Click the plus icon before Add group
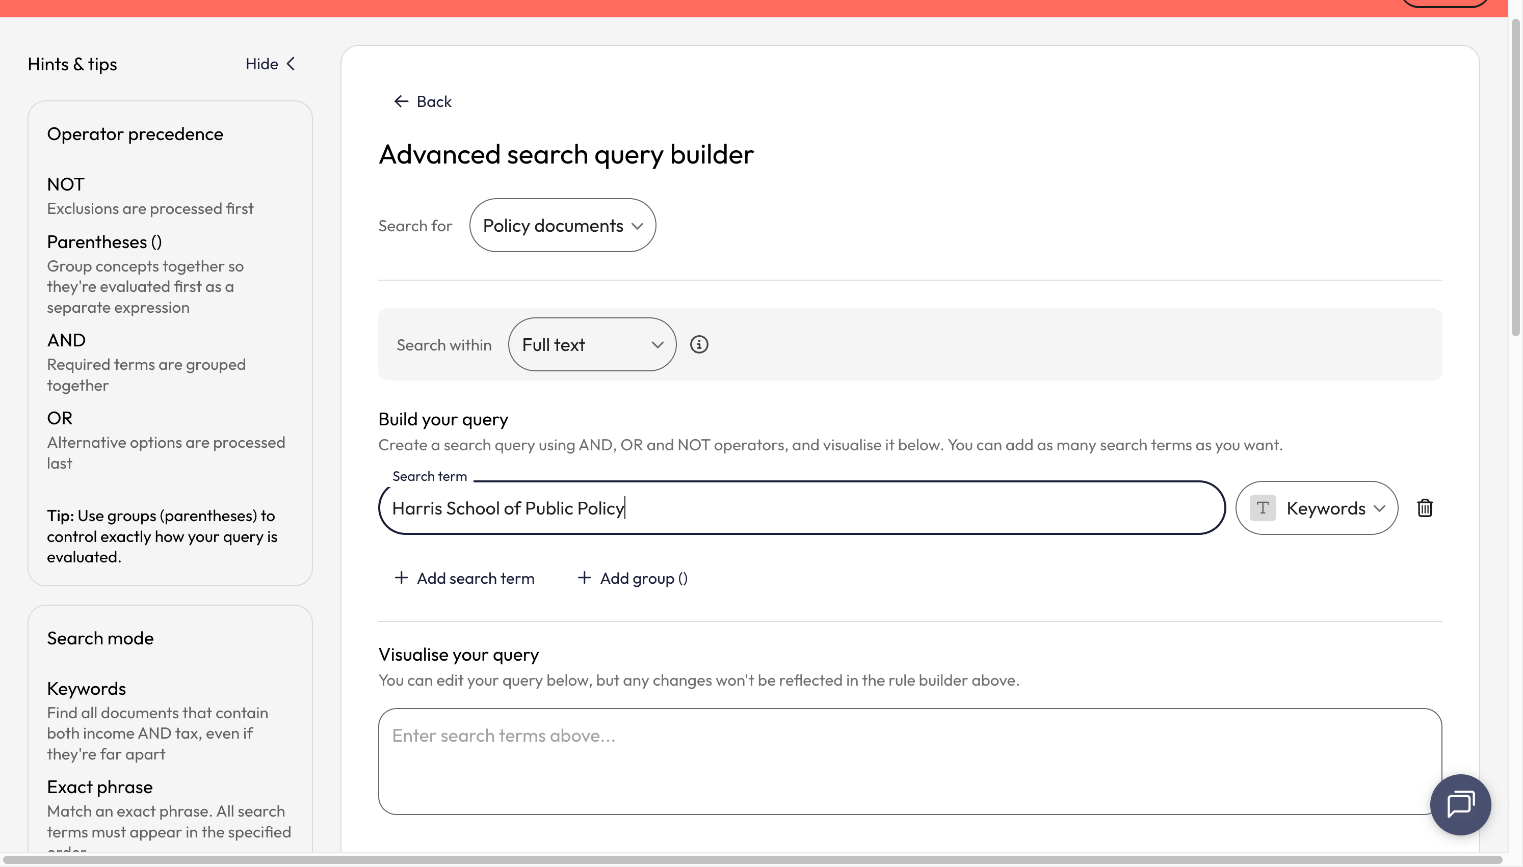 click(x=584, y=578)
